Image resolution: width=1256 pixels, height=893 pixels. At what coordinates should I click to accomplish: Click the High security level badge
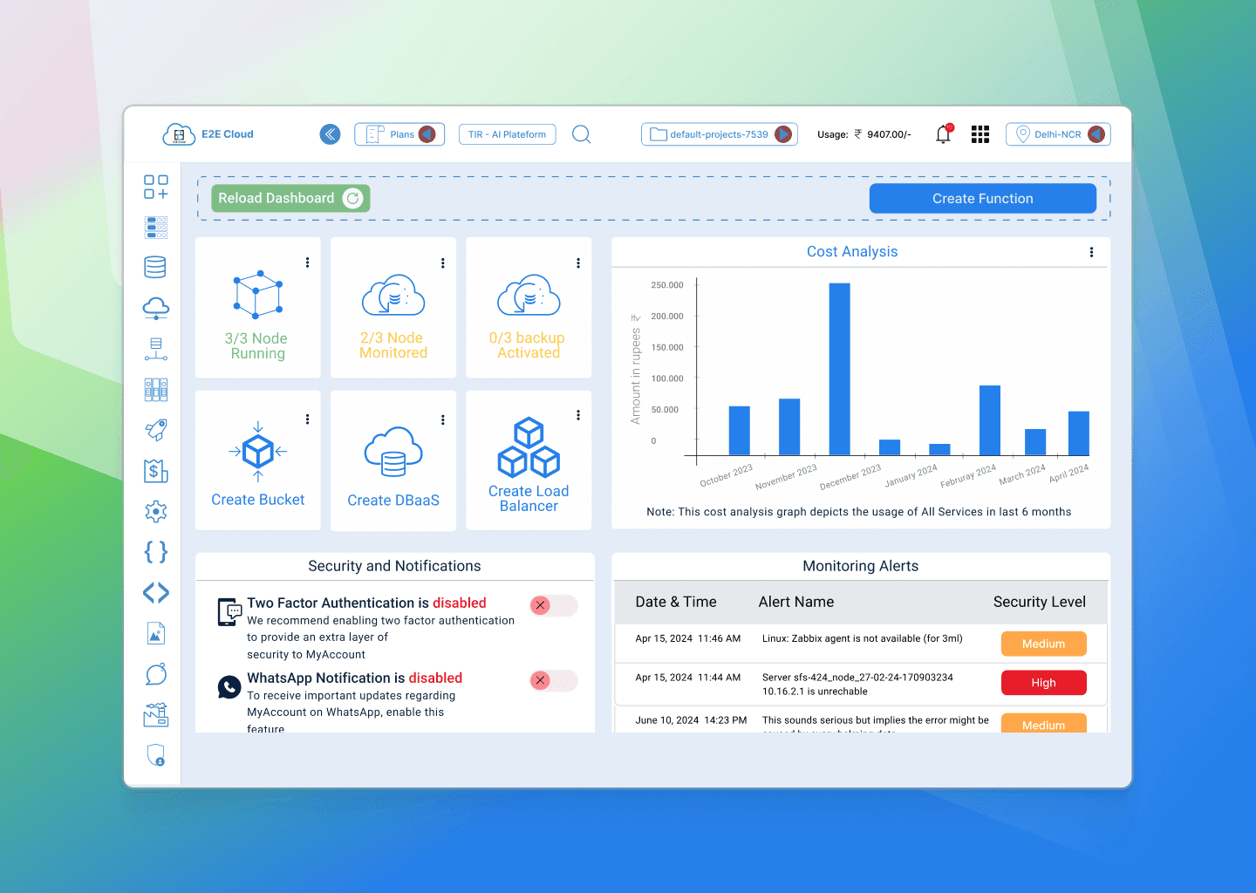(x=1044, y=683)
